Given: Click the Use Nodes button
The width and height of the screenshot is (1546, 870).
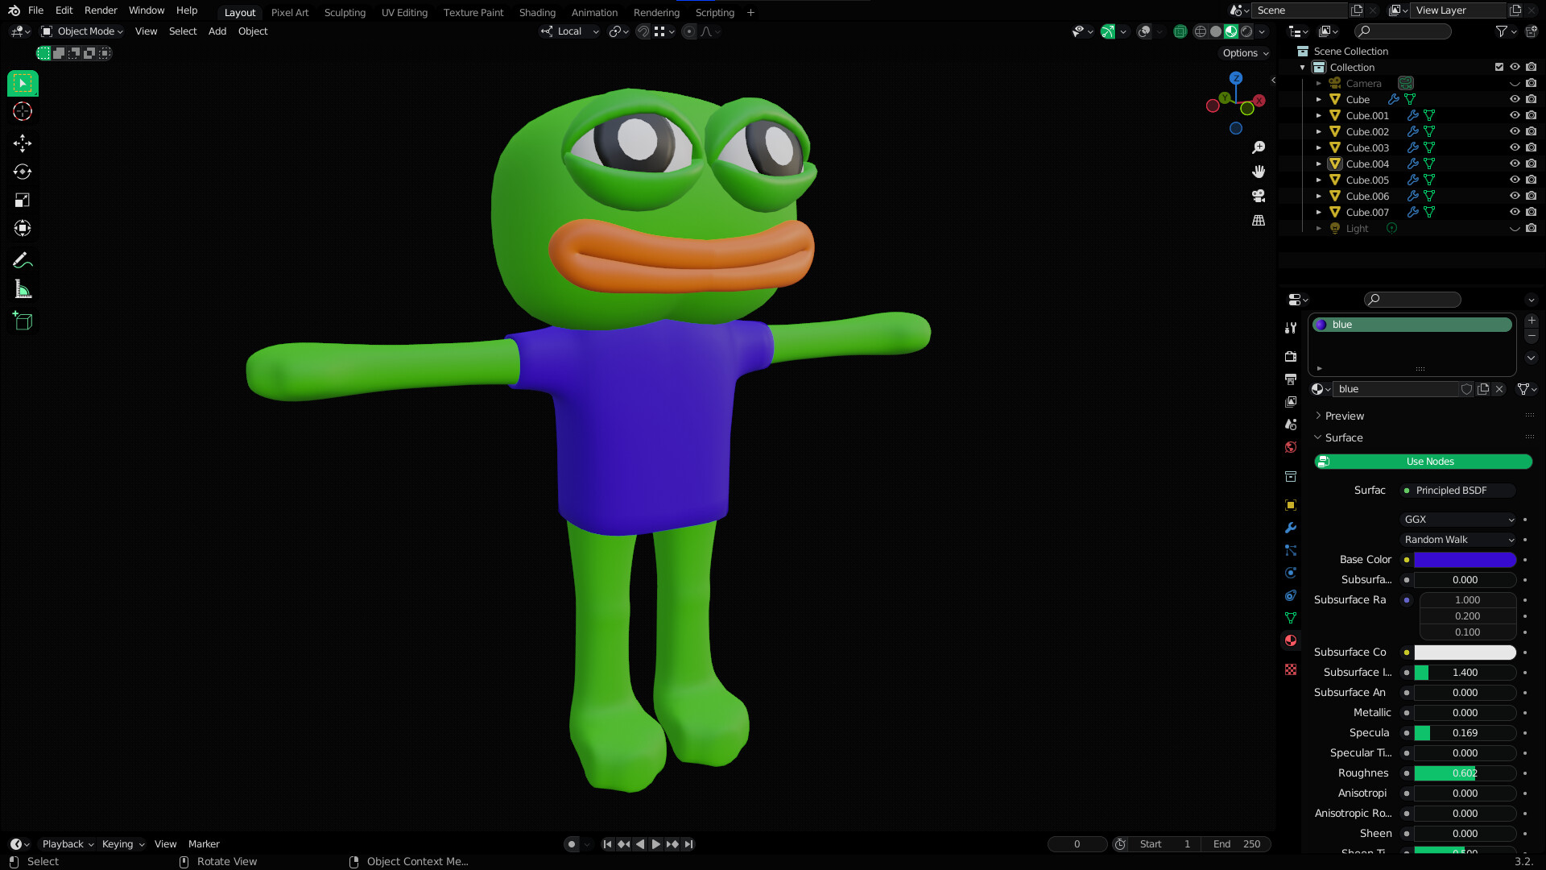Looking at the screenshot, I should pos(1429,462).
